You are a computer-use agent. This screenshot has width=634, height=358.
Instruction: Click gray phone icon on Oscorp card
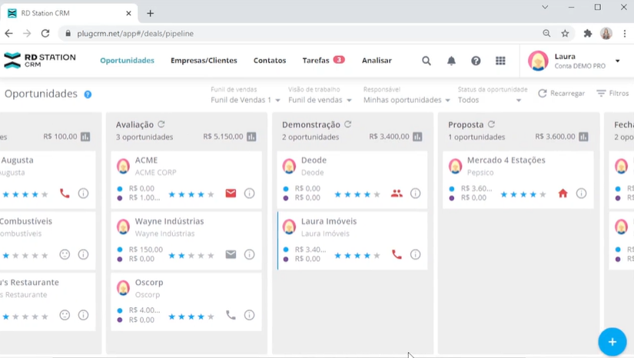click(231, 315)
